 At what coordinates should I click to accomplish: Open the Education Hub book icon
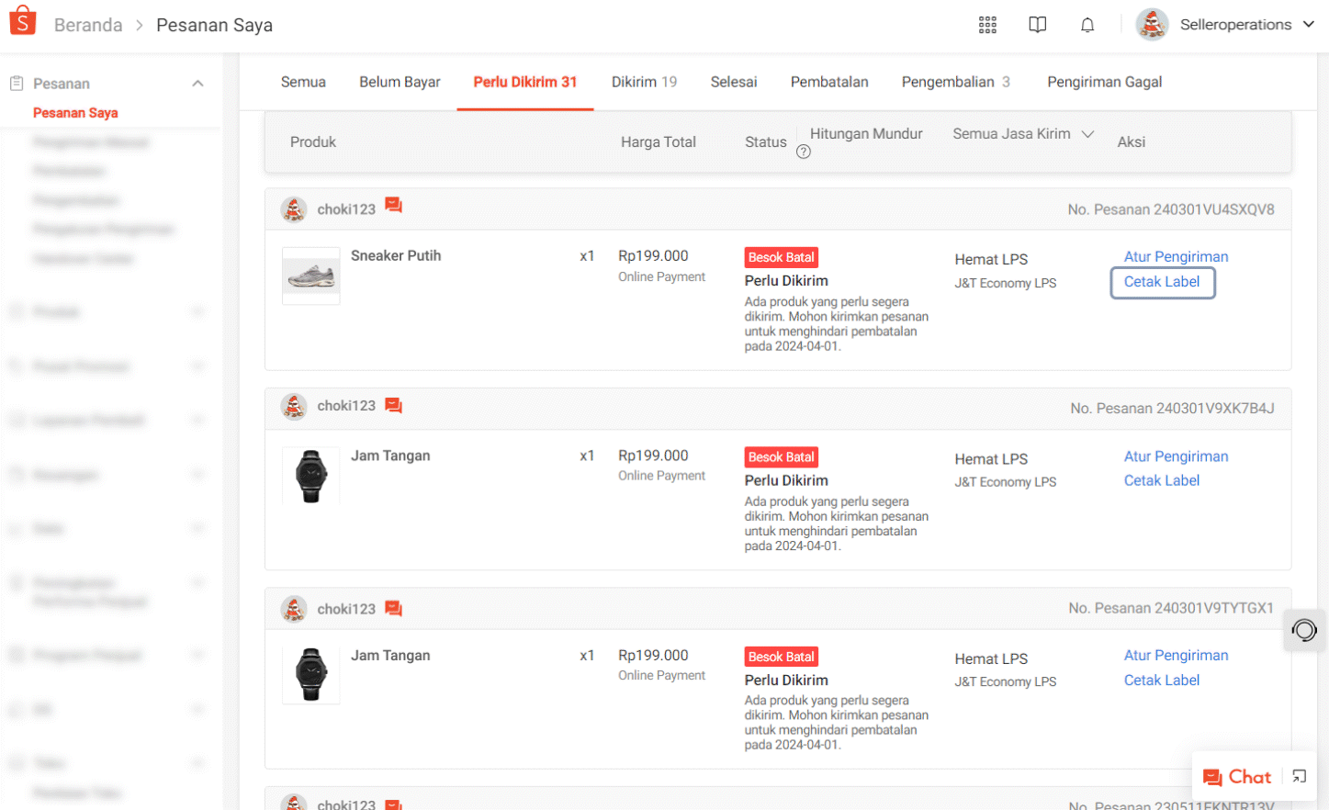pyautogui.click(x=1038, y=25)
